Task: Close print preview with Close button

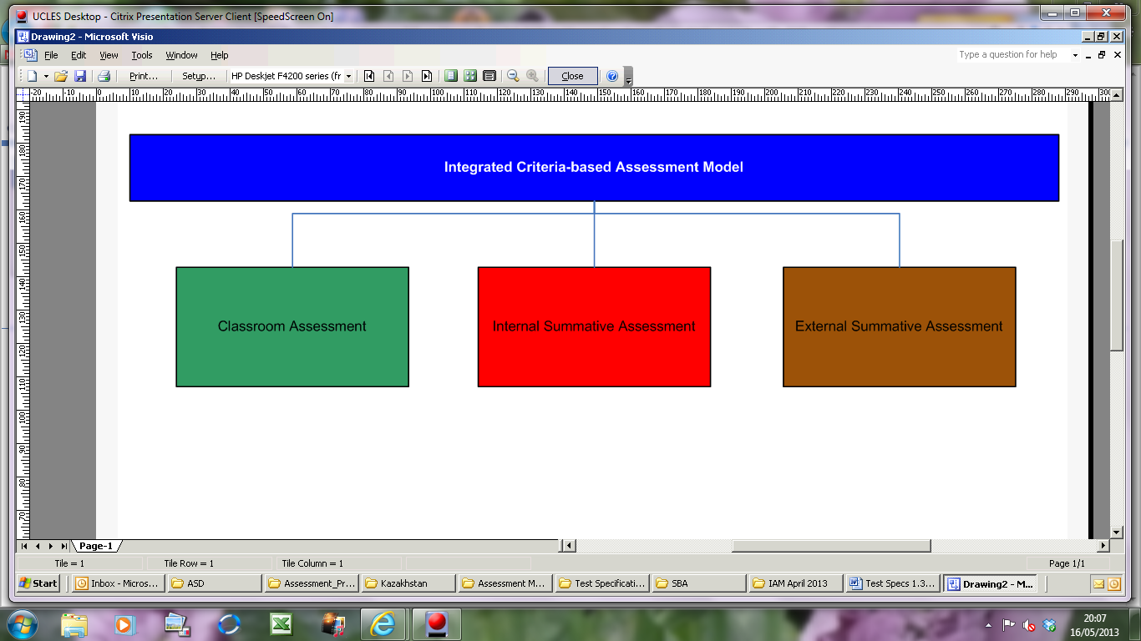Action: click(x=573, y=76)
